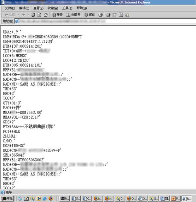Click the Print toolbar icon

point(115,15)
